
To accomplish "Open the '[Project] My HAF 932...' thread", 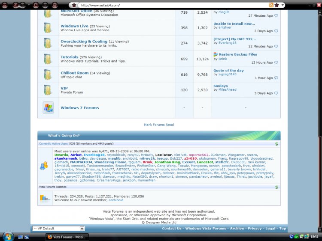I will [234, 39].
